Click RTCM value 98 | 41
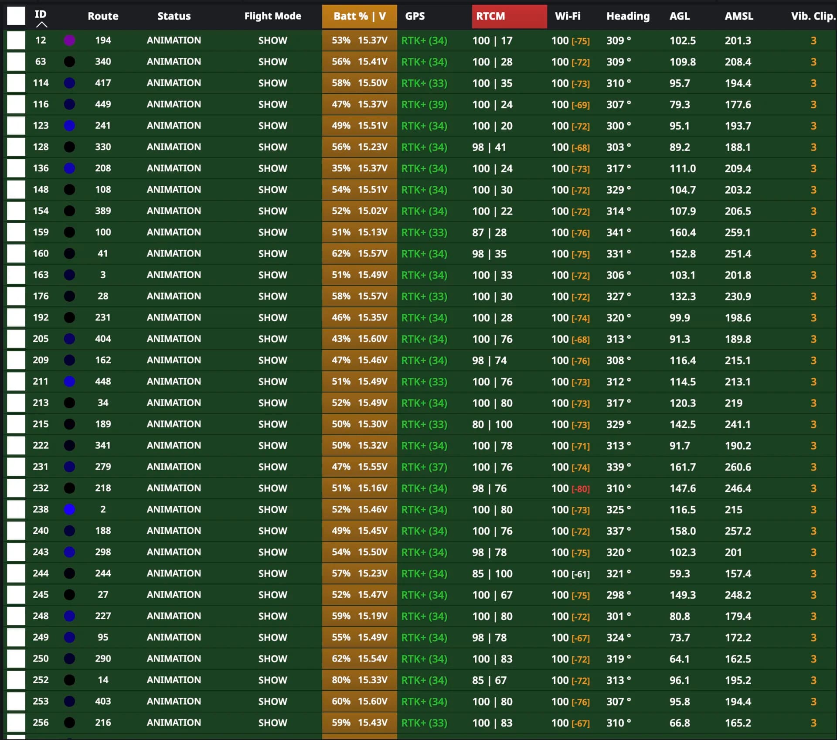 (x=489, y=147)
